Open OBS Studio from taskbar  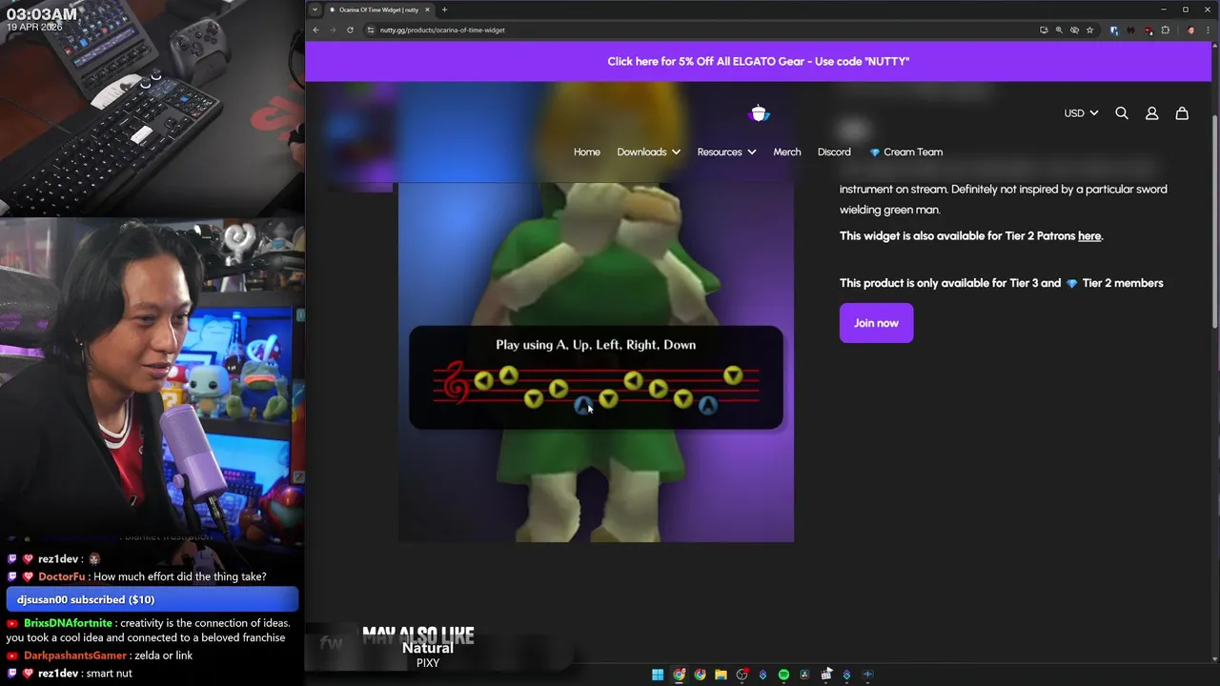(742, 675)
